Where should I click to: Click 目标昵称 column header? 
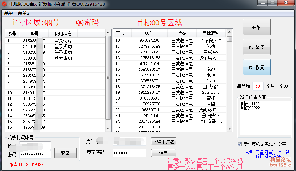coord(211,33)
